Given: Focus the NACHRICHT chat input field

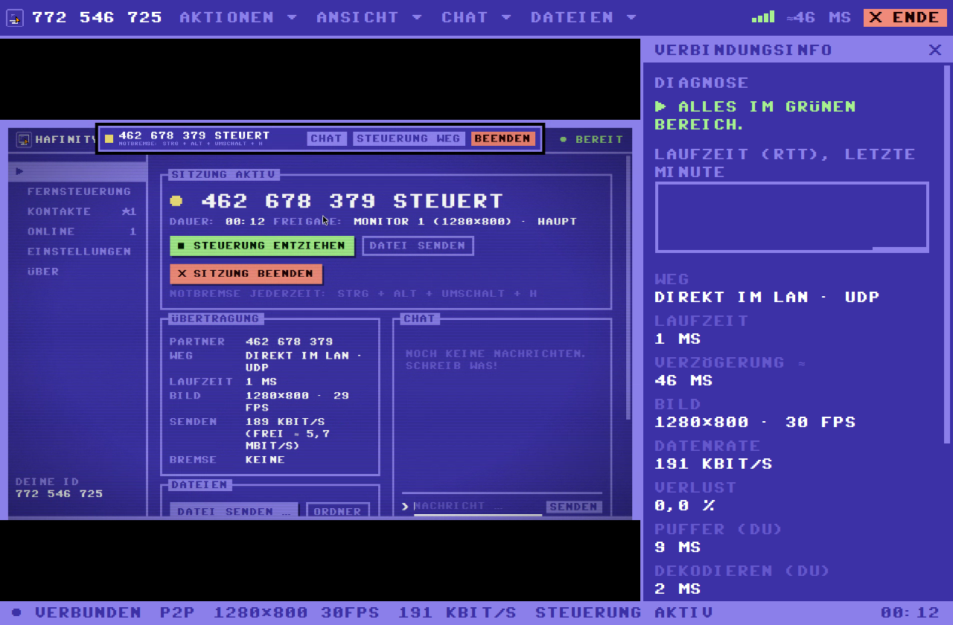Looking at the screenshot, I should [x=477, y=507].
